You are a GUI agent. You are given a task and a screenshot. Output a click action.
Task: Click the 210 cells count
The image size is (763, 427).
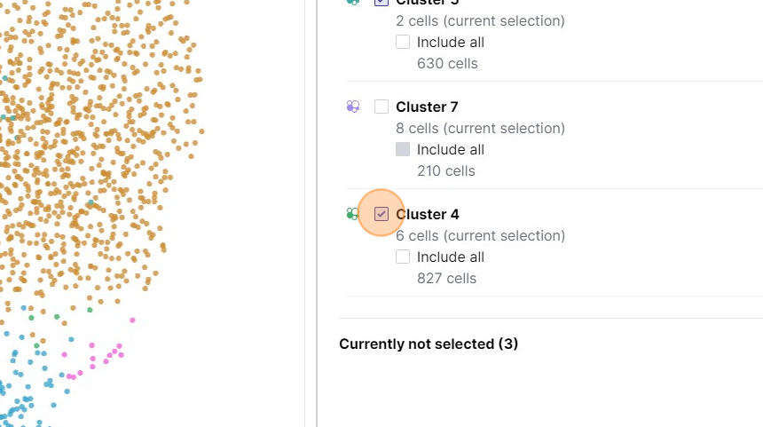tap(446, 170)
